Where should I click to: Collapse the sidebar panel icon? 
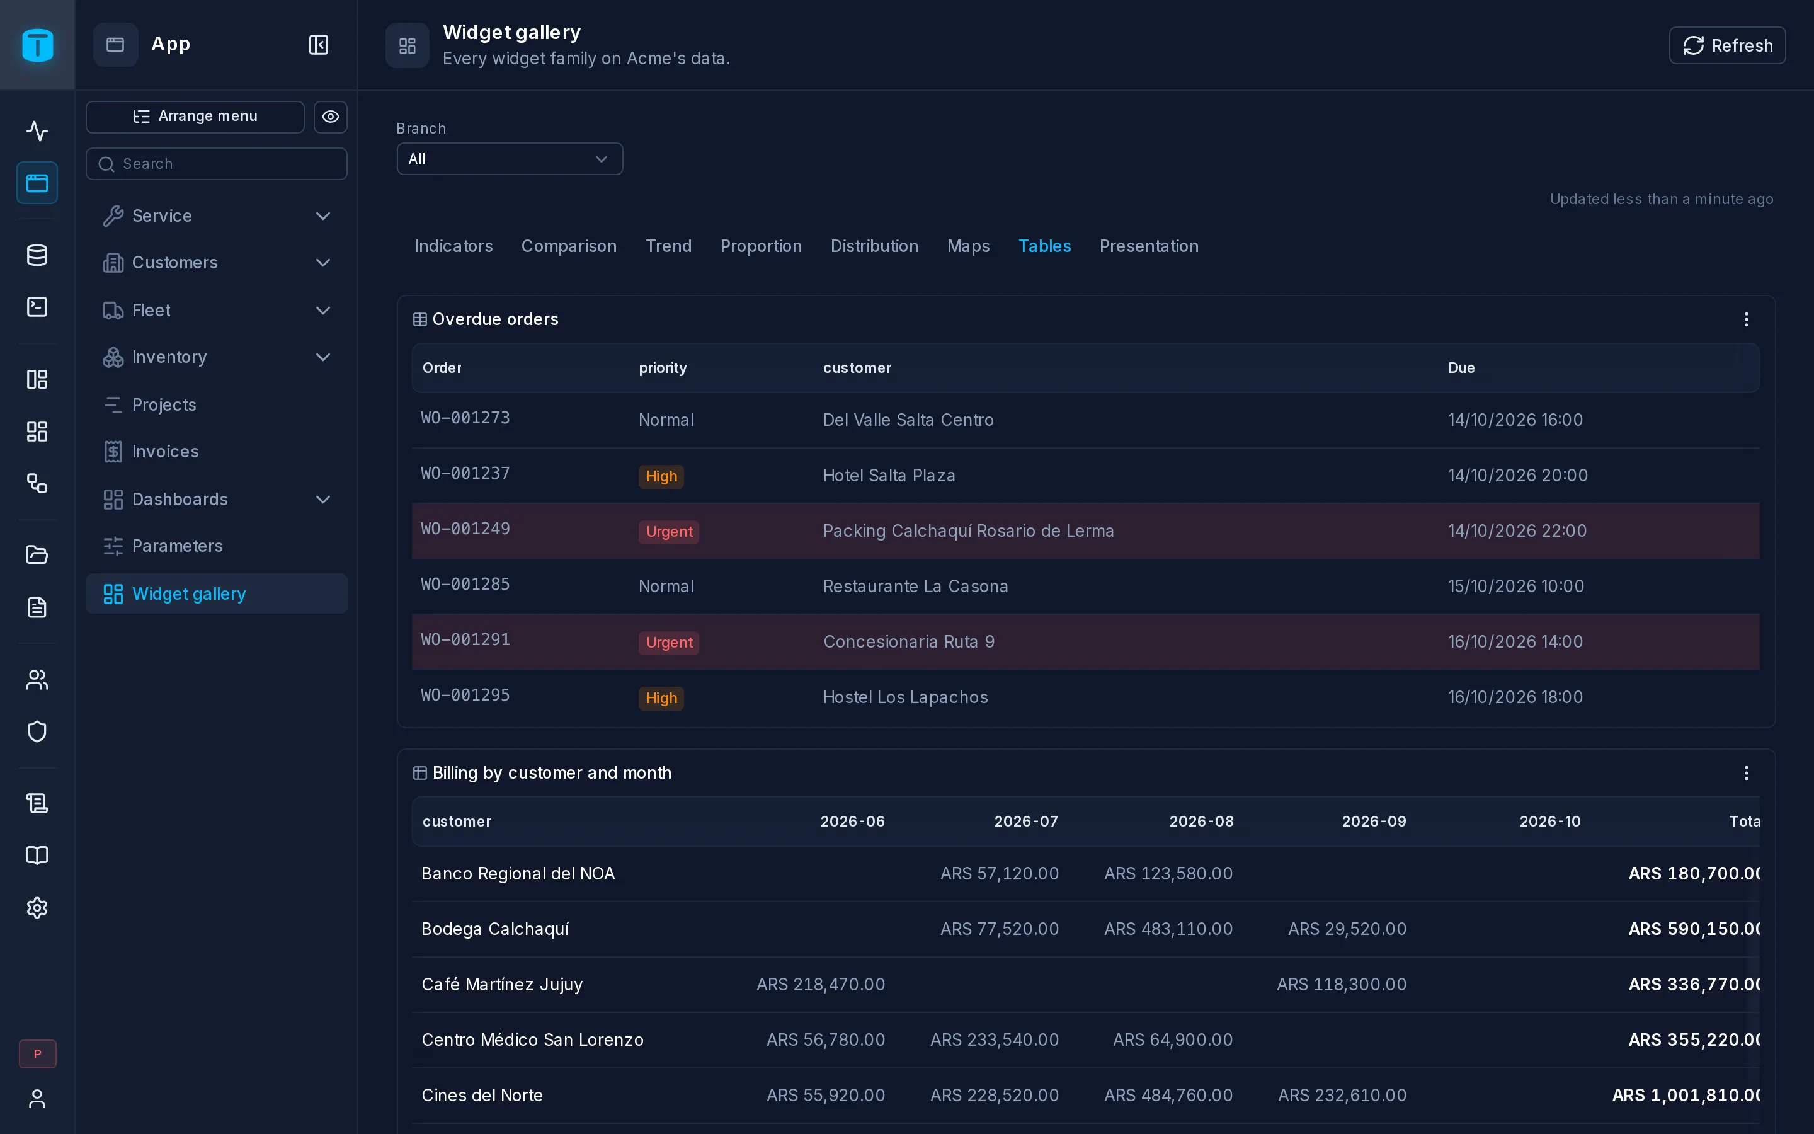pos(319,45)
